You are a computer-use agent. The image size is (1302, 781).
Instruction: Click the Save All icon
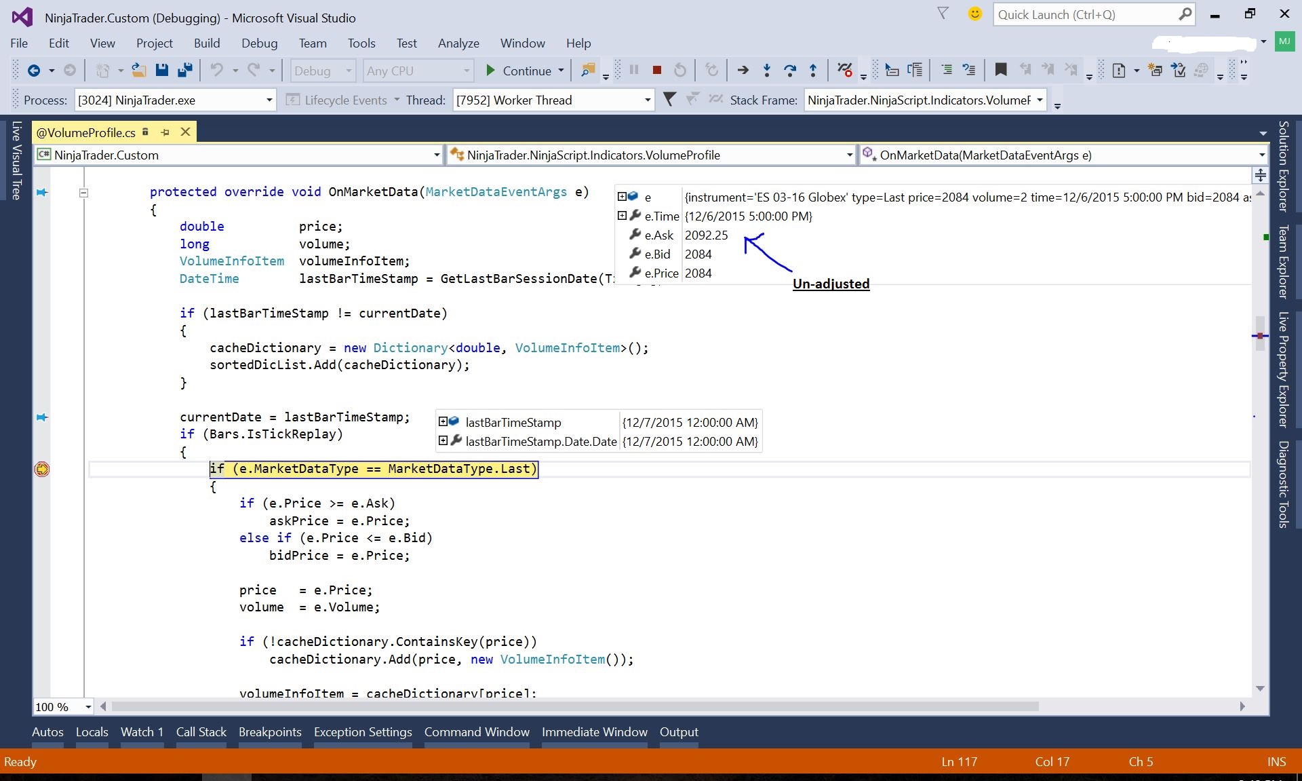tap(184, 70)
